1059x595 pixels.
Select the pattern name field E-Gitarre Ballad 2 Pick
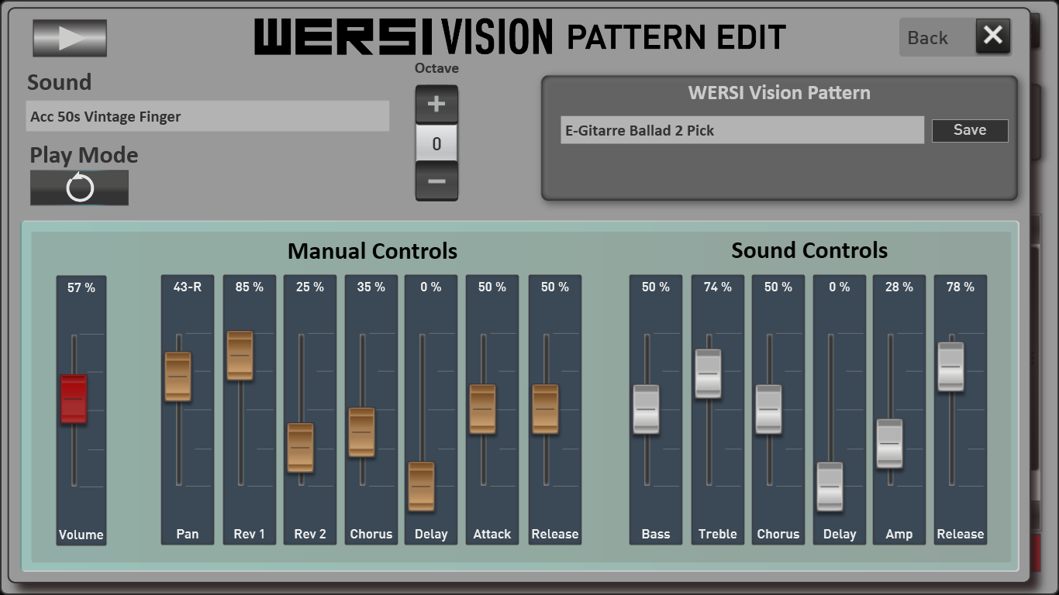[x=742, y=130]
